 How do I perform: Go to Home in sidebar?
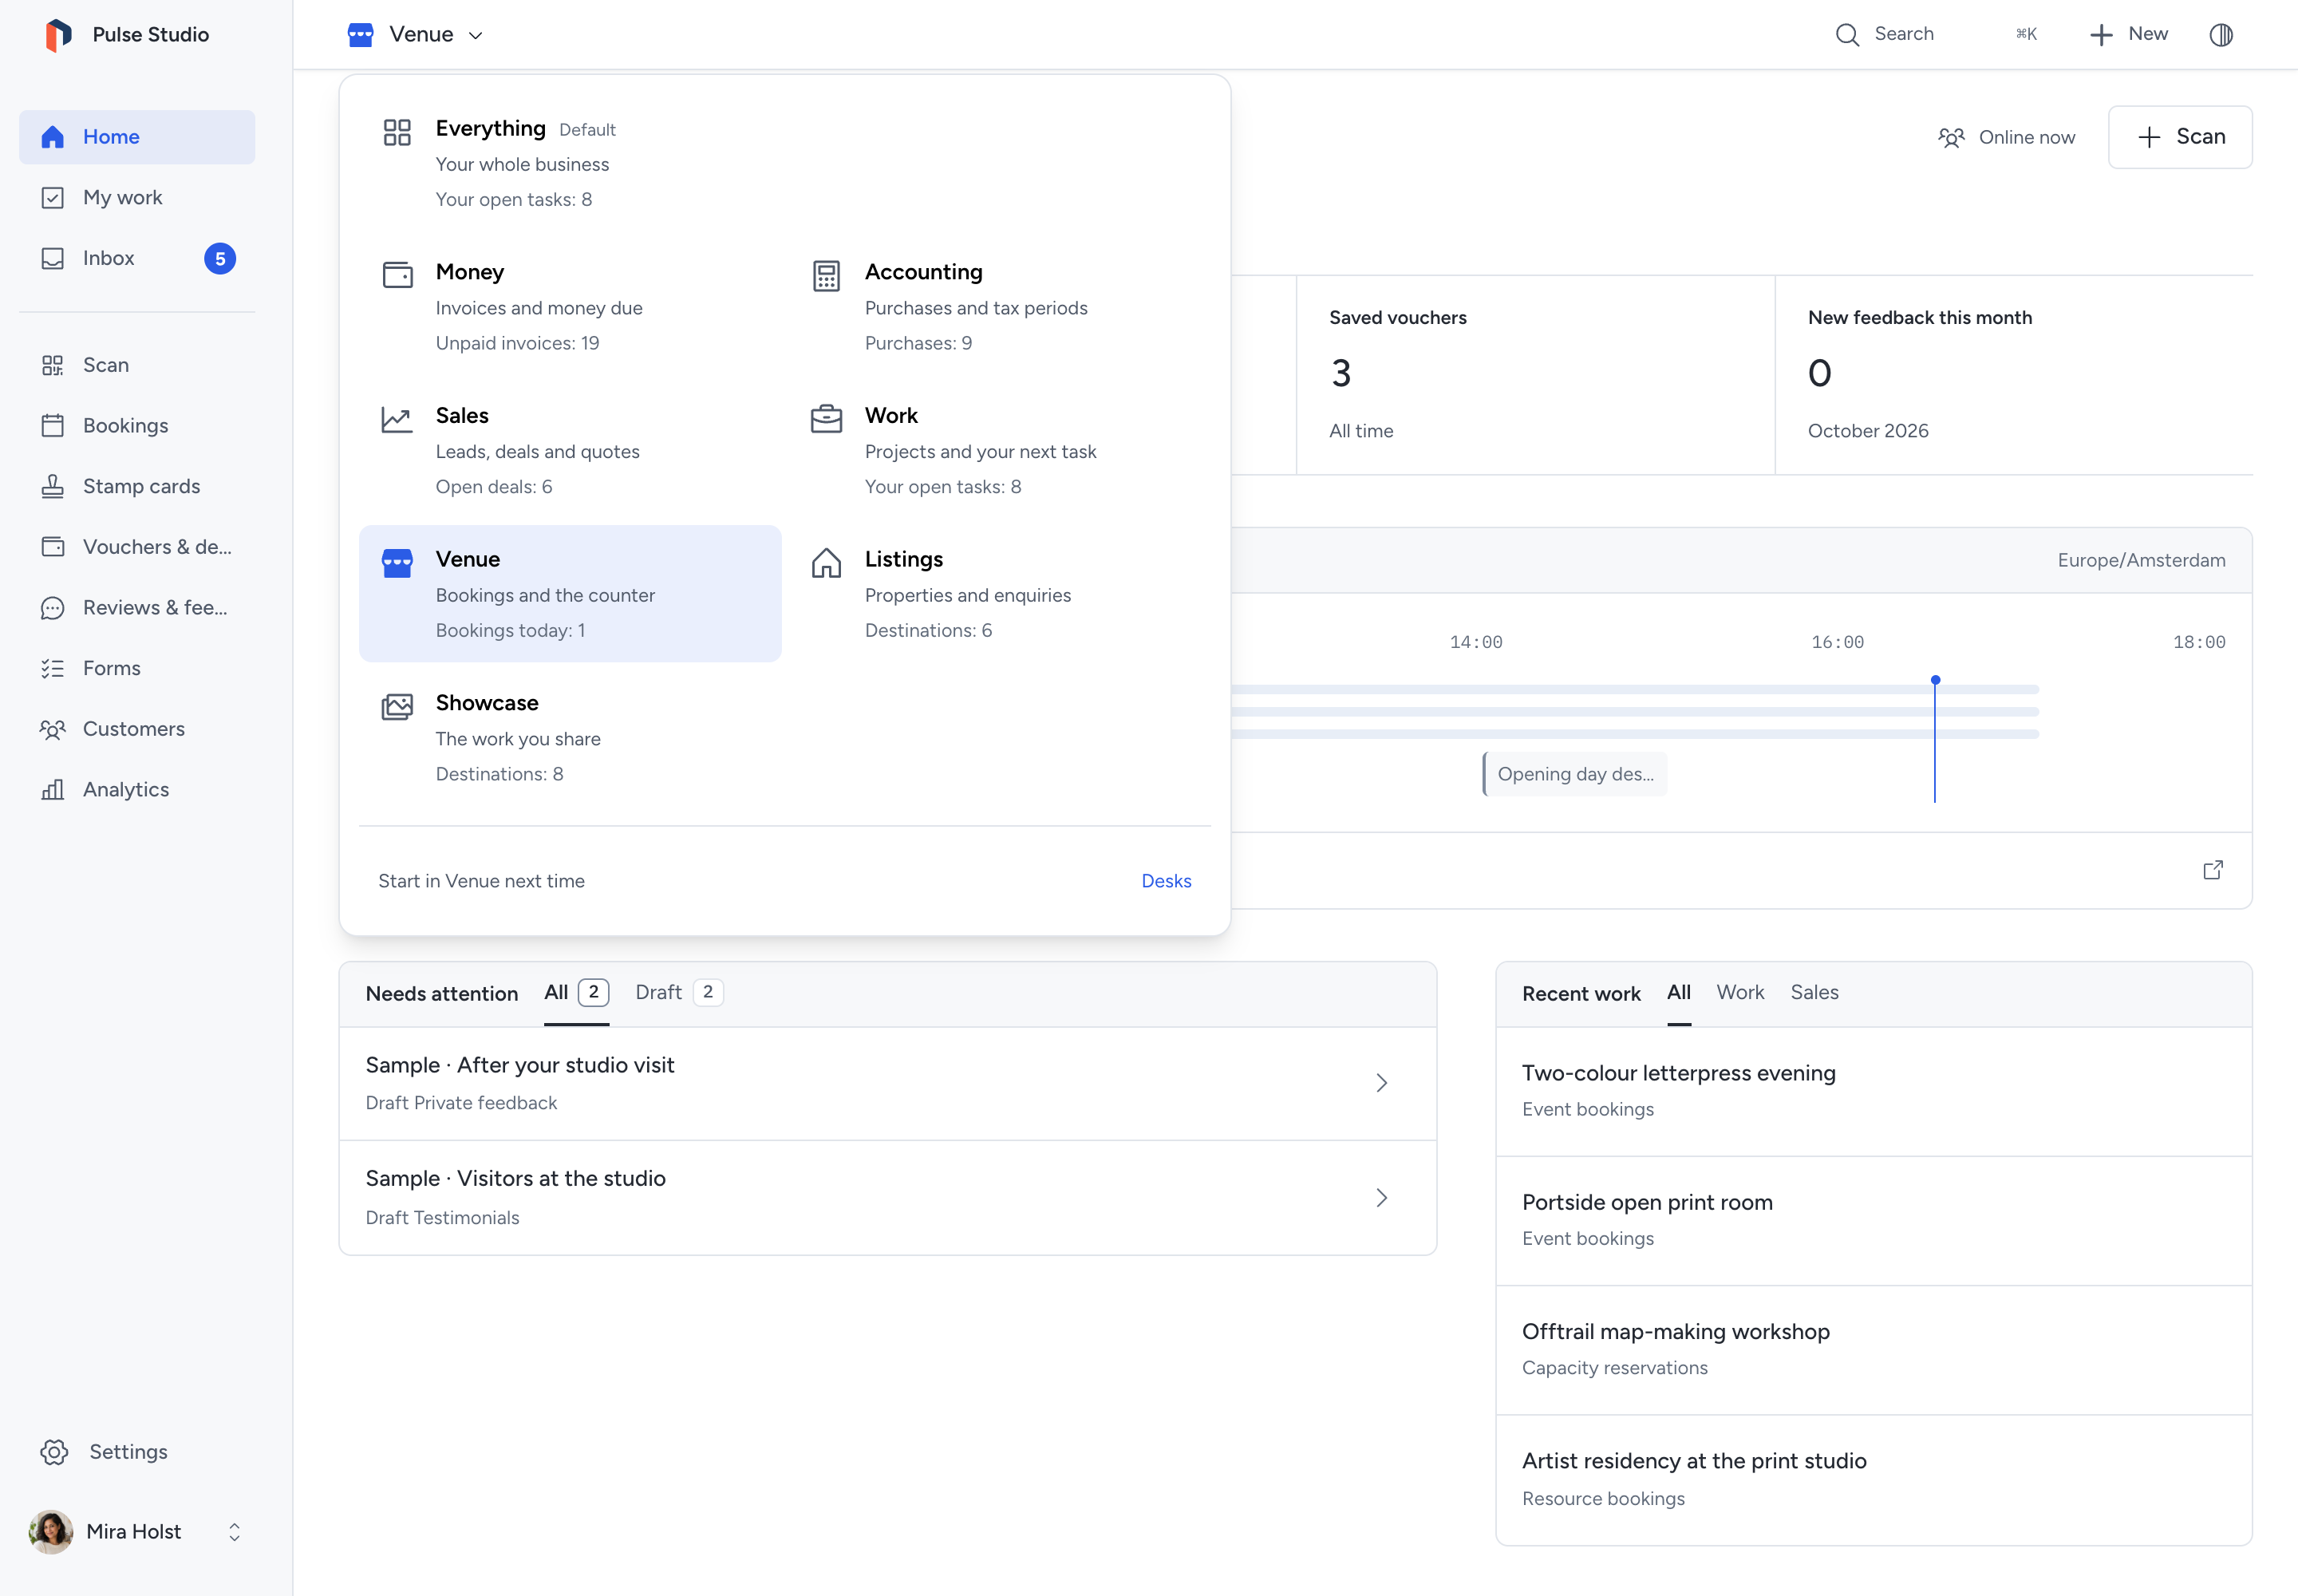click(137, 137)
